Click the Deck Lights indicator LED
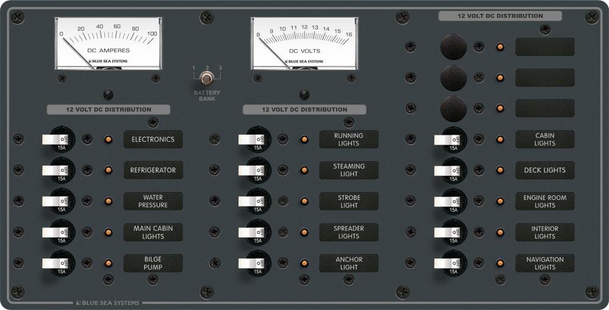 click(x=500, y=170)
